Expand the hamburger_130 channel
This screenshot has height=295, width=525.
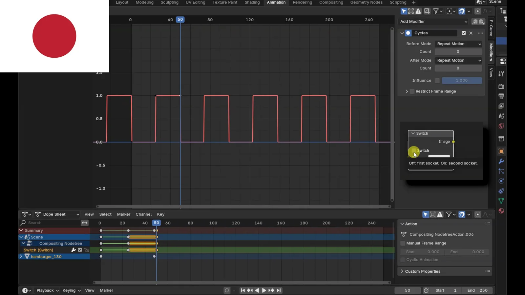[x=21, y=257]
